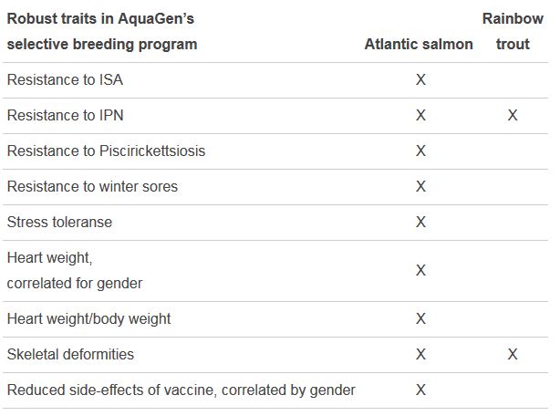Click the Rainbow trout X for Skeletal deformities
560x416 pixels.
(x=513, y=355)
